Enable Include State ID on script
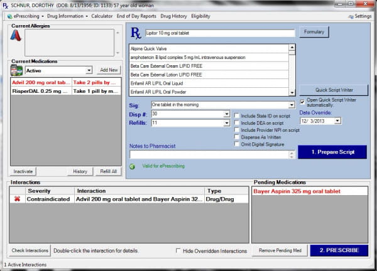Screen dimensions: 377x271 point(236,115)
